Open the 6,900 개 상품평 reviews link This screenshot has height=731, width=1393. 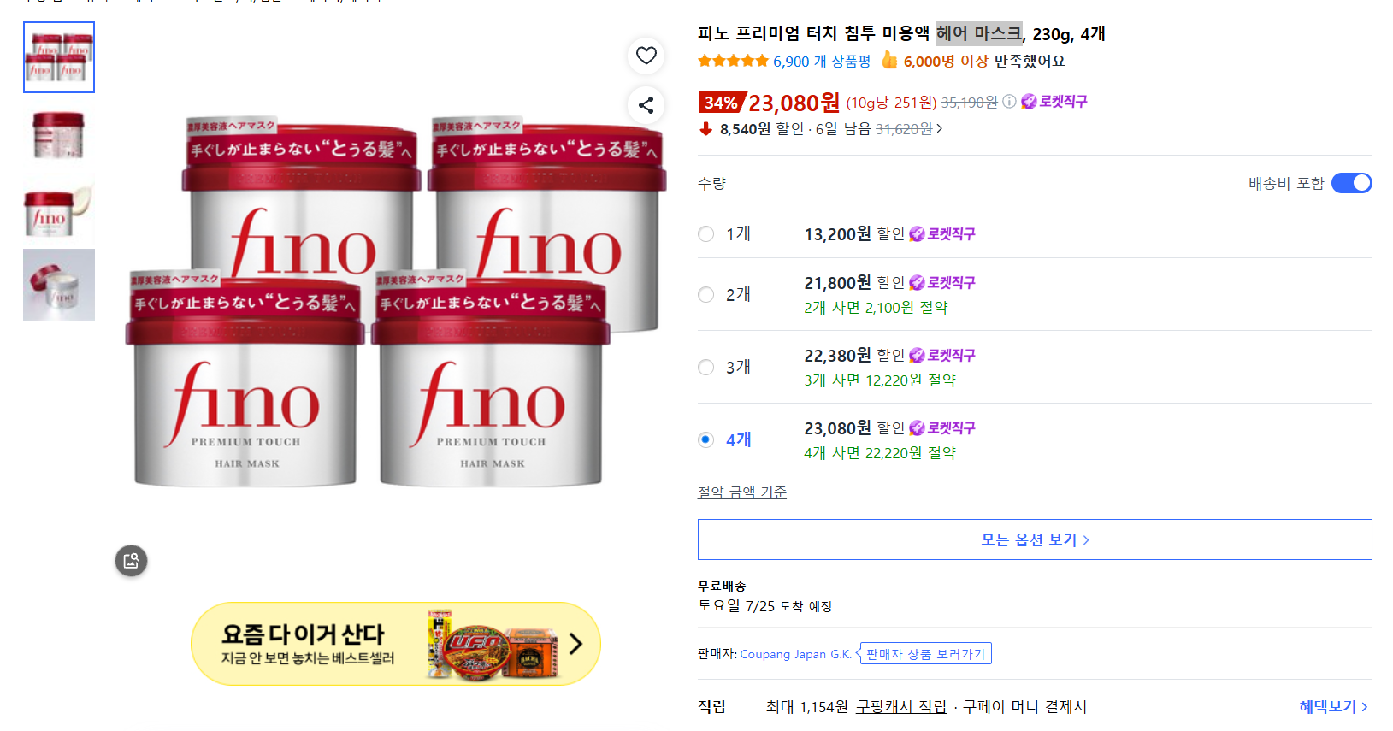(822, 62)
